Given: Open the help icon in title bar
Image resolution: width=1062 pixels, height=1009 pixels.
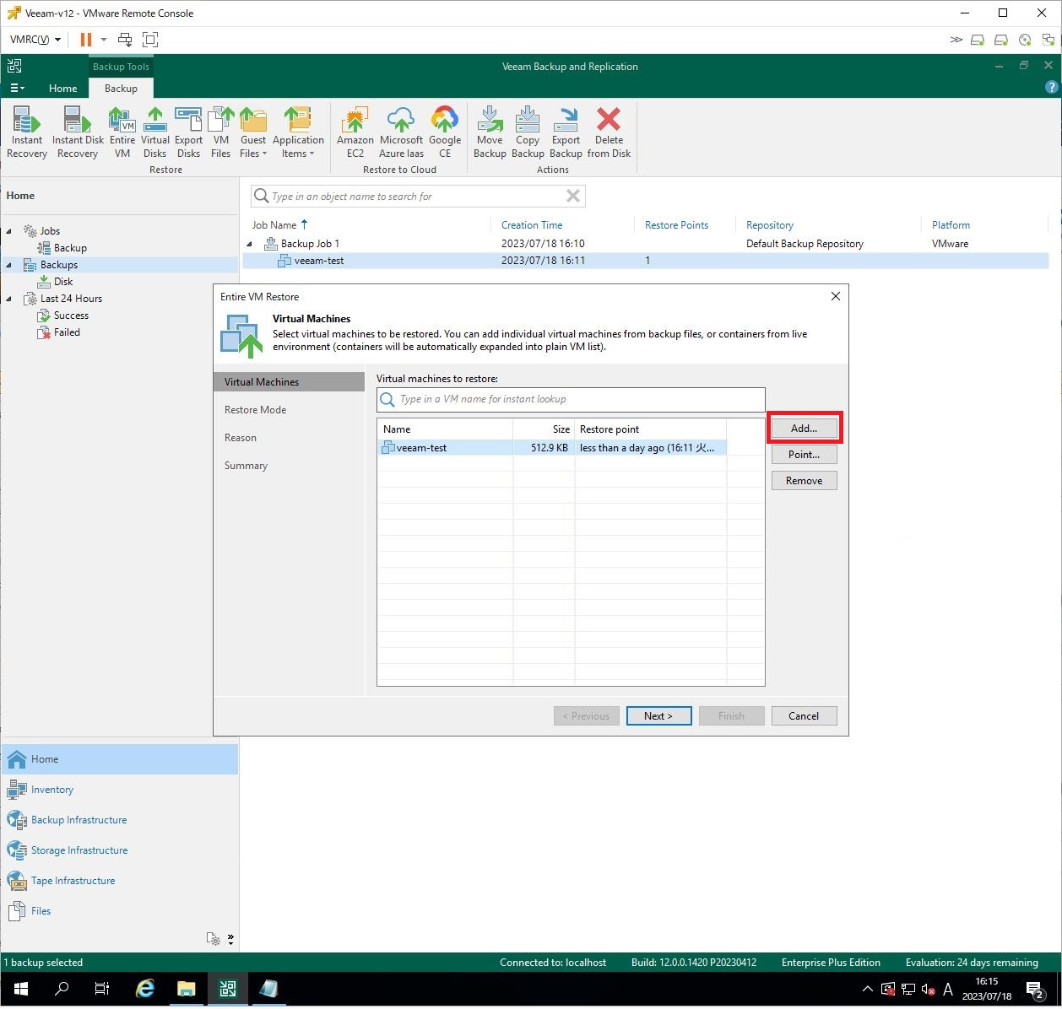Looking at the screenshot, I should tap(1051, 87).
